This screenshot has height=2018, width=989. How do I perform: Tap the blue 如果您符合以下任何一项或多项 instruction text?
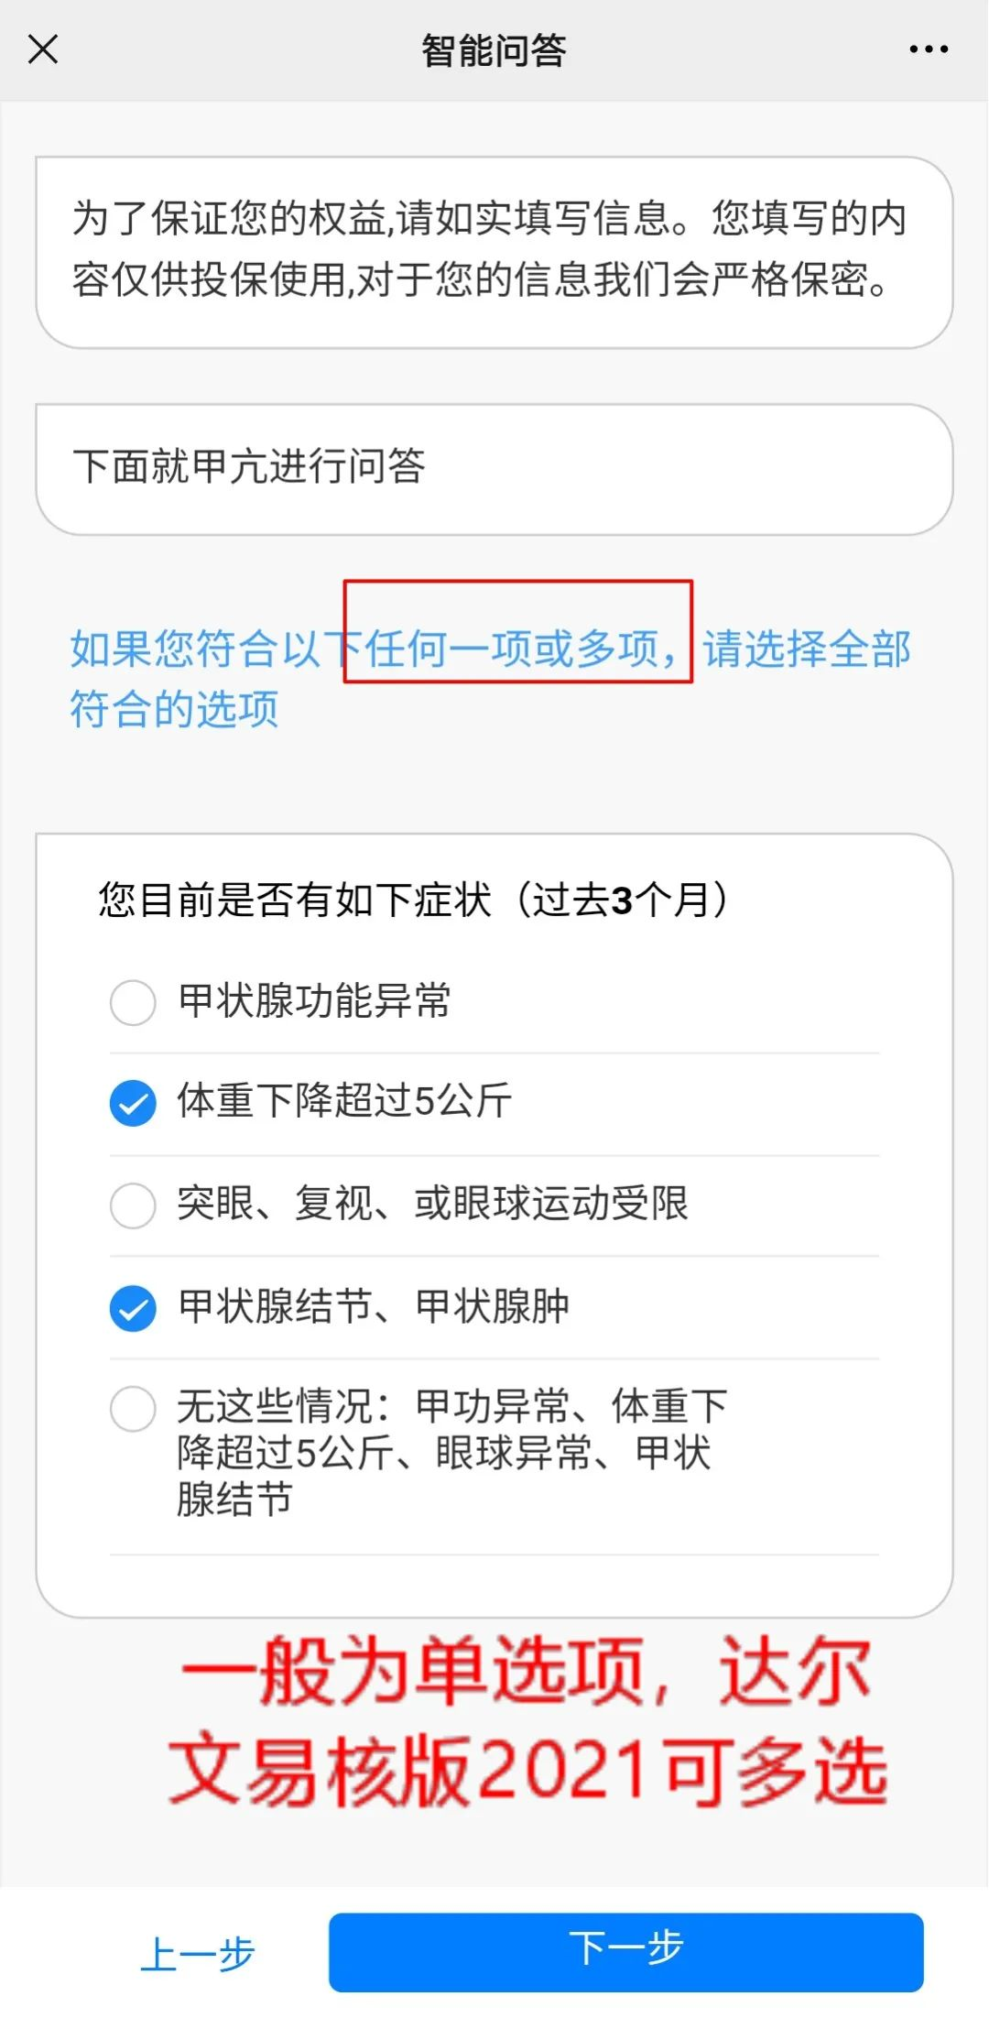[x=490, y=678]
